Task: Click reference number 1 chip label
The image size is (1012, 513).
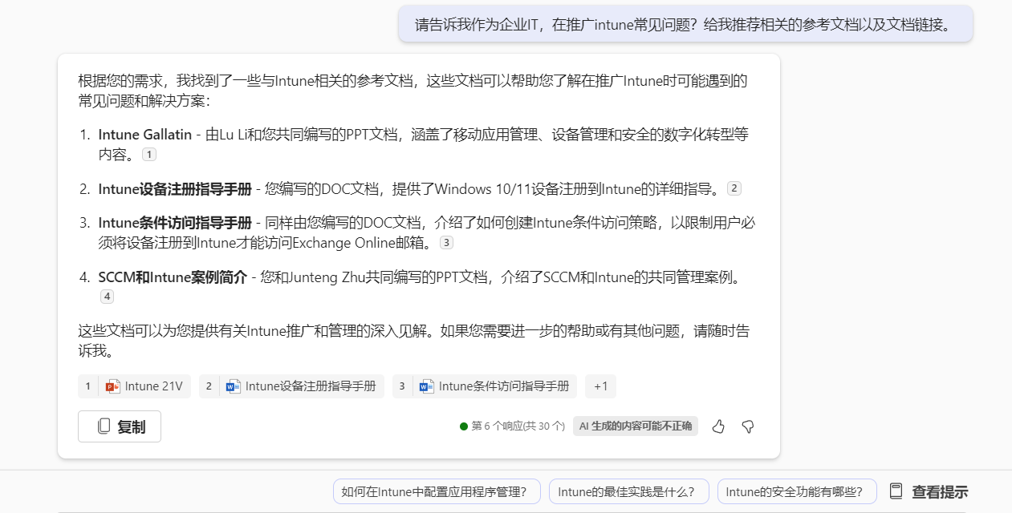Action: [88, 386]
